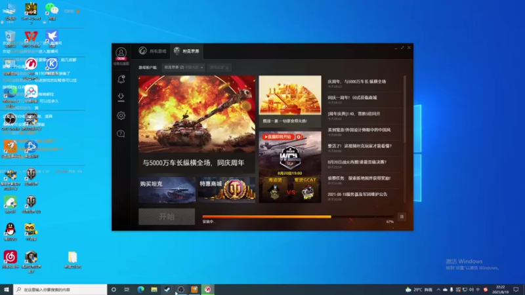
Task: Open Action Center notification icon
Action: click(x=516, y=290)
